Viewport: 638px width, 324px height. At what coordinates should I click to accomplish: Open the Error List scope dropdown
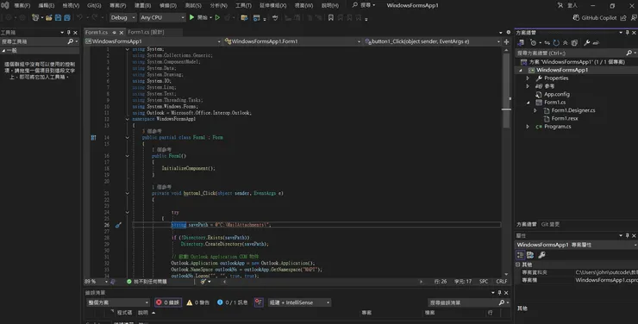(118, 302)
